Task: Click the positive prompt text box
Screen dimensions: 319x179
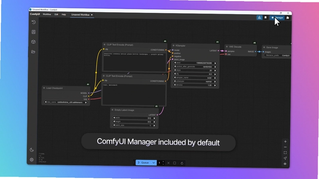Action: click(x=134, y=62)
